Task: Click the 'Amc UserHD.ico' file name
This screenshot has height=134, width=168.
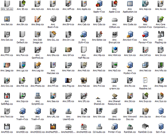Action: pos(68,118)
